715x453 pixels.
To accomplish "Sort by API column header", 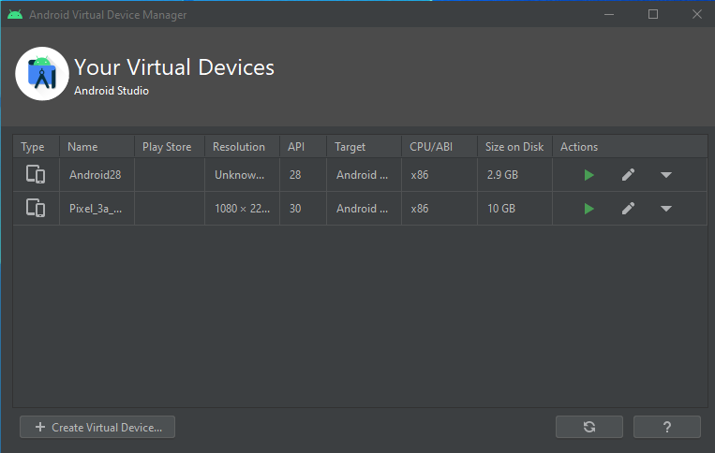I will [x=296, y=147].
